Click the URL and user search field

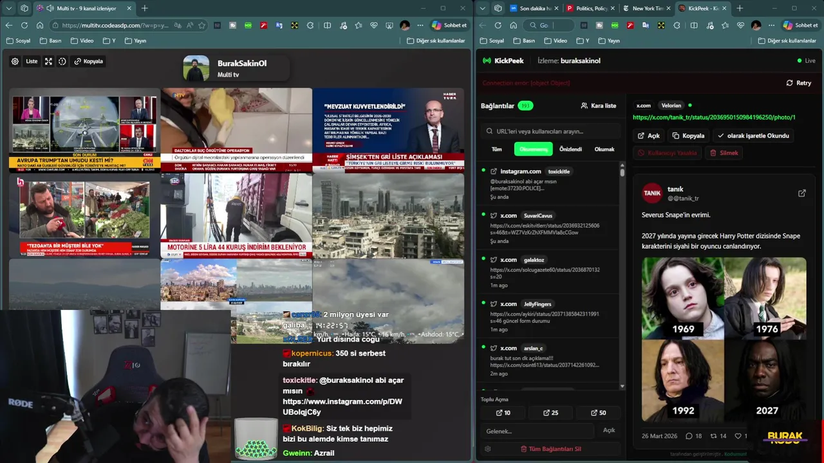click(x=551, y=131)
